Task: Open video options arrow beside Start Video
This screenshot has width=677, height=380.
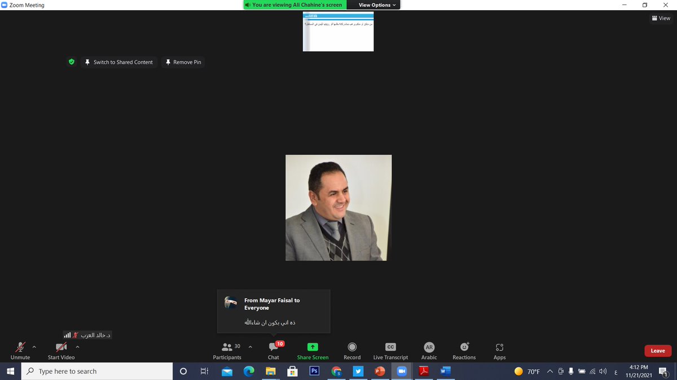Action: (x=77, y=347)
